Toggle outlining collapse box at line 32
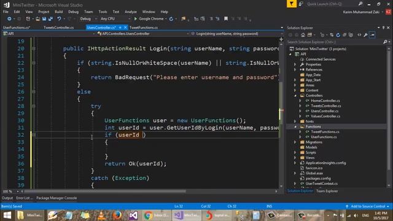The image size is (393, 221). (34, 135)
